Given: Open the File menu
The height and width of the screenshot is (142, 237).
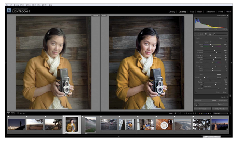Looking at the screenshot, I should coord(7,5).
